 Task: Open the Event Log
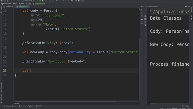point(185,106)
